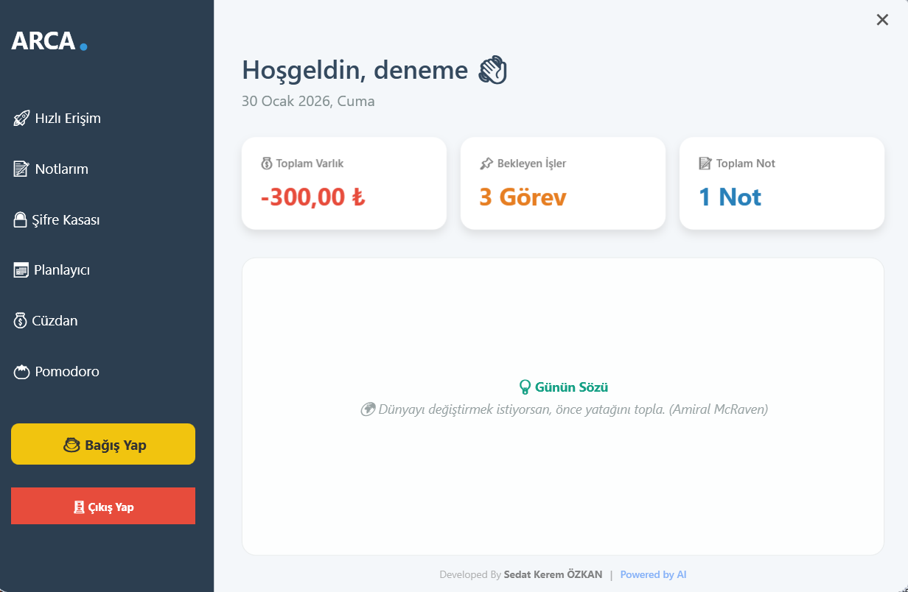Click the note icon in Toplam Not

(705, 163)
